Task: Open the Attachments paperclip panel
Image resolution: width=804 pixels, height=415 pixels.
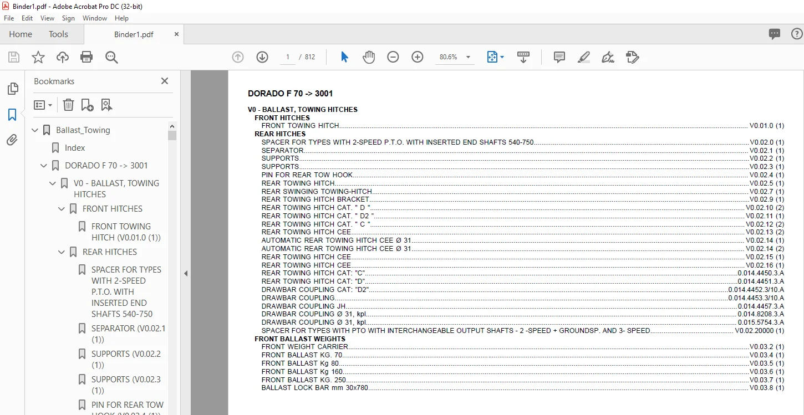Action: point(12,140)
